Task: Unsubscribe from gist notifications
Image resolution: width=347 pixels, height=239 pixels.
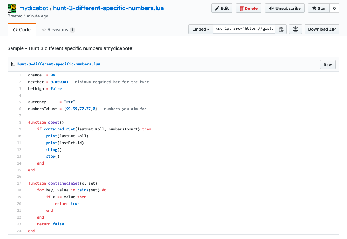Action: point(285,8)
